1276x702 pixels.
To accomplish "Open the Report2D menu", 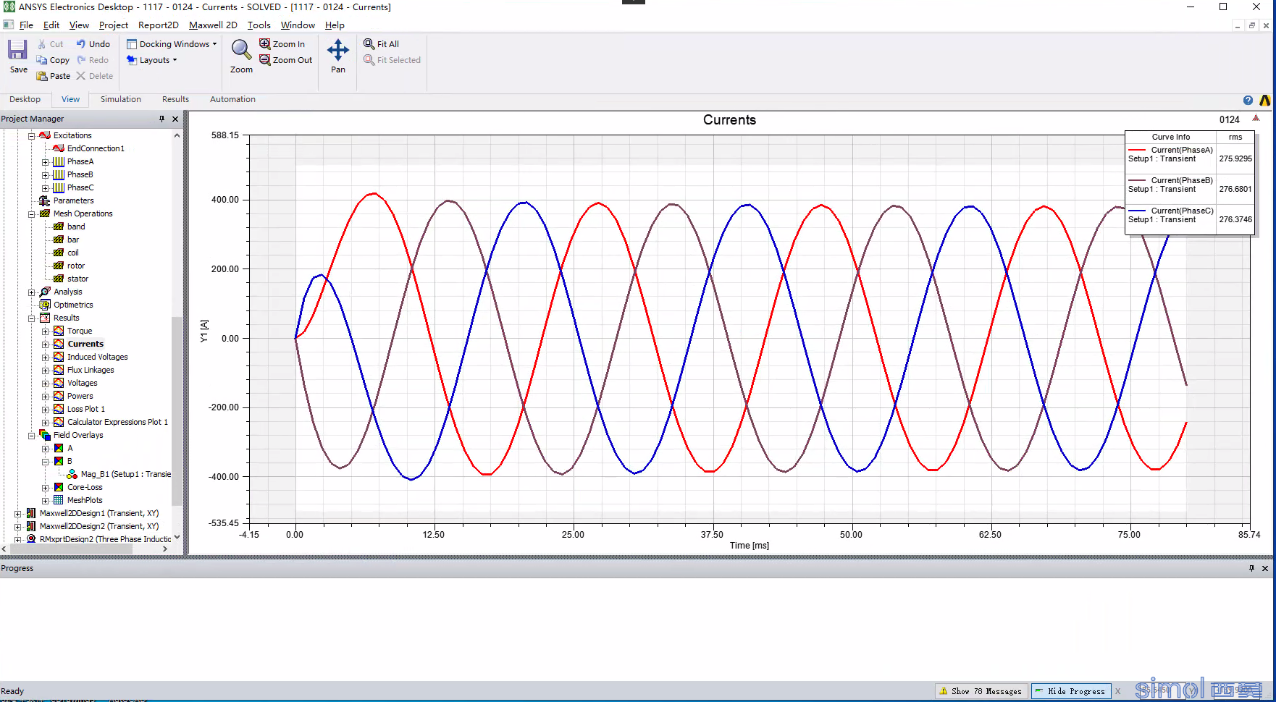I will pos(158,25).
